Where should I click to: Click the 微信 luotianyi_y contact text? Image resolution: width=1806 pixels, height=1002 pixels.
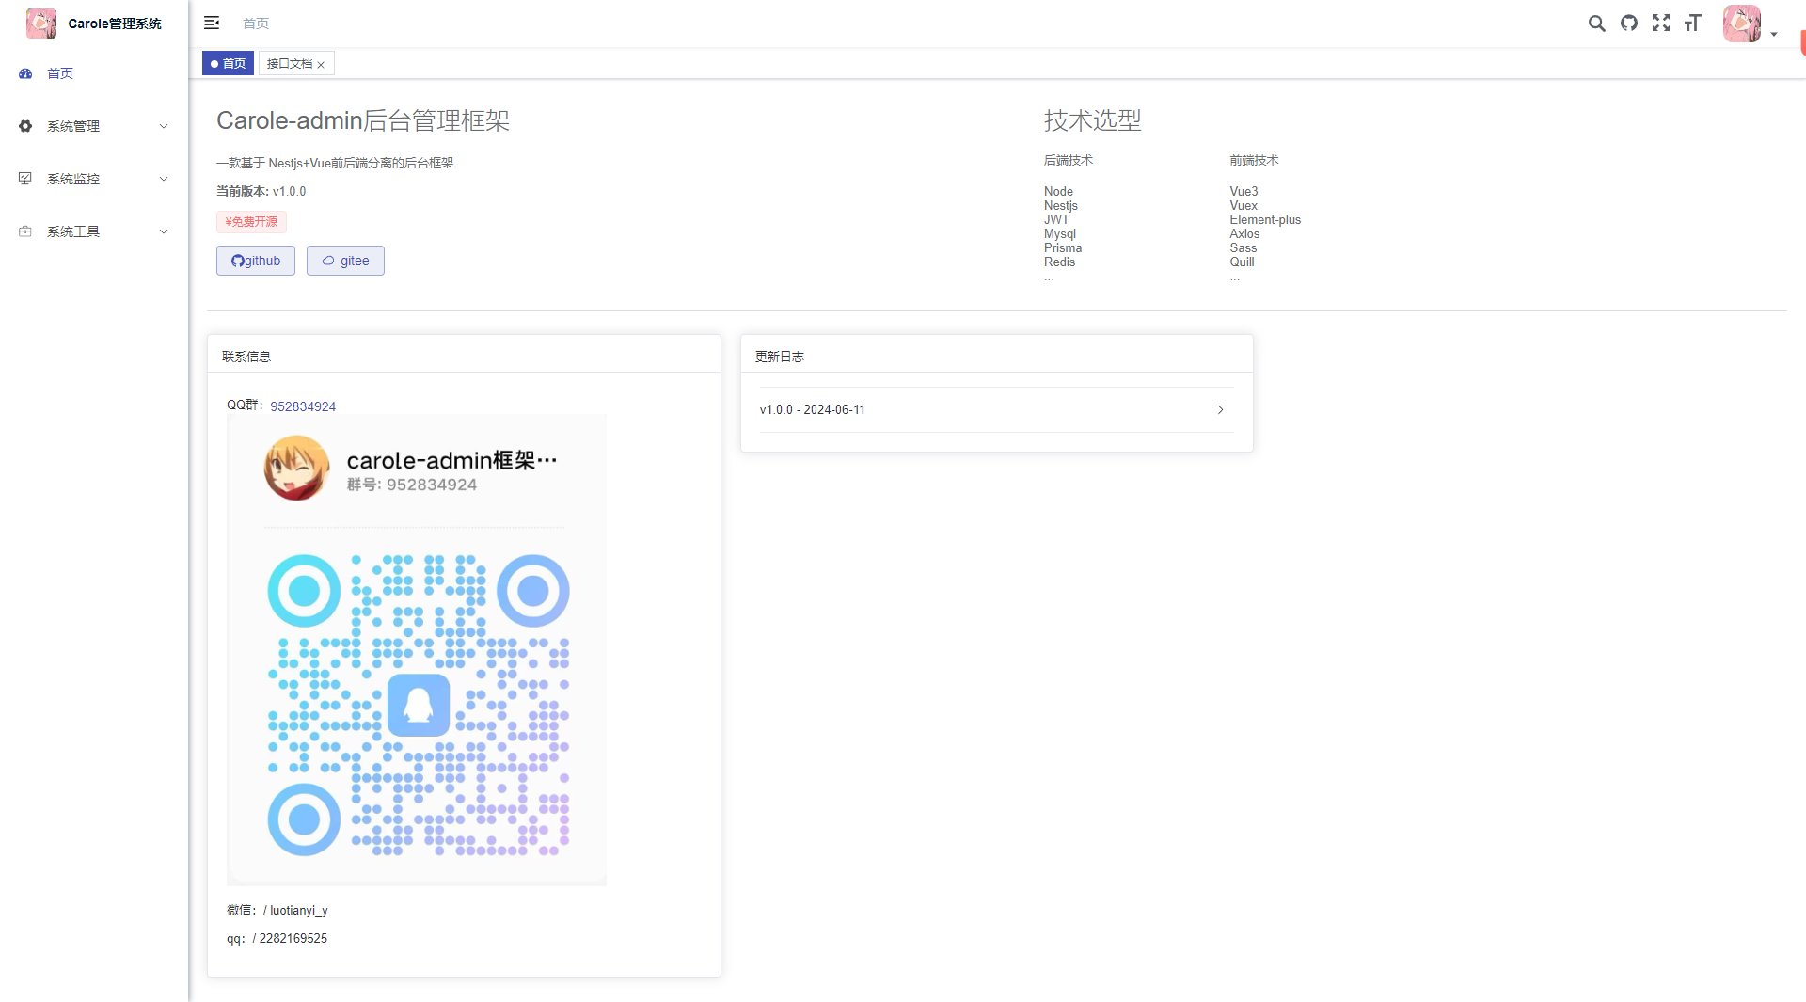click(x=277, y=910)
